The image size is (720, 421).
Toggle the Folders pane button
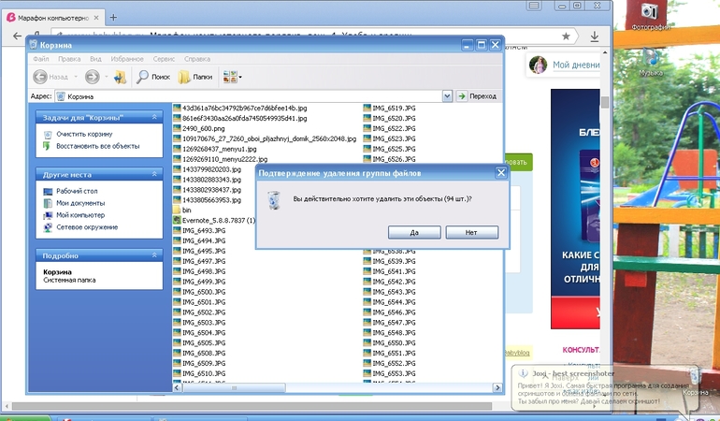[196, 77]
